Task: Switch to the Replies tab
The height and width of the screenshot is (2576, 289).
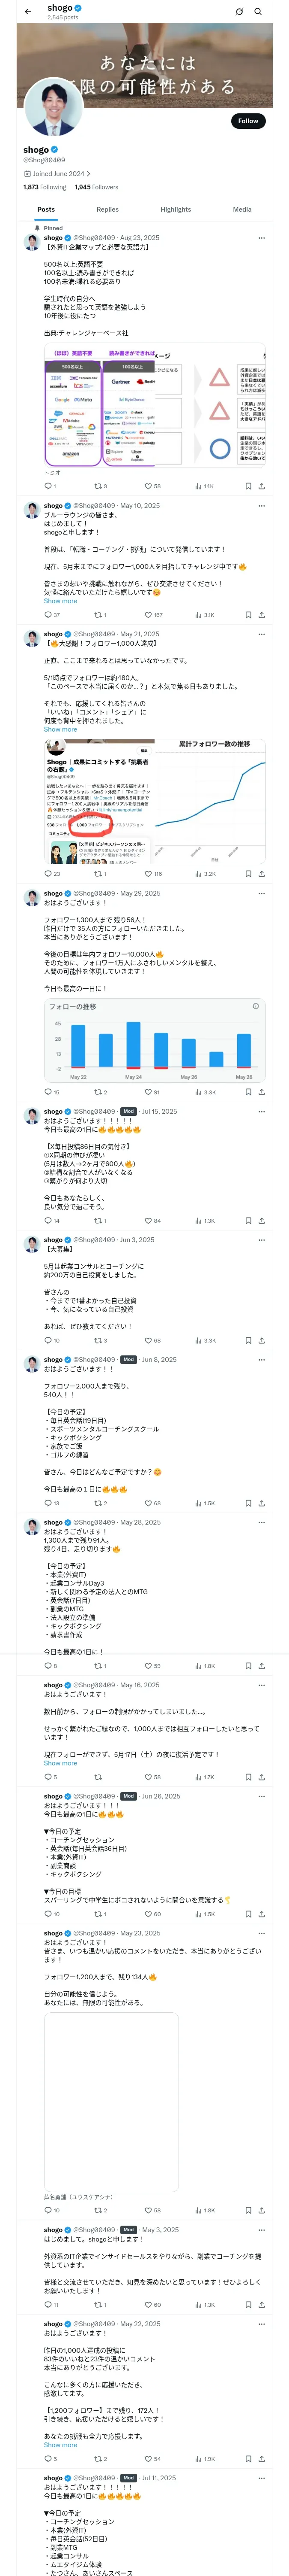Action: [107, 209]
